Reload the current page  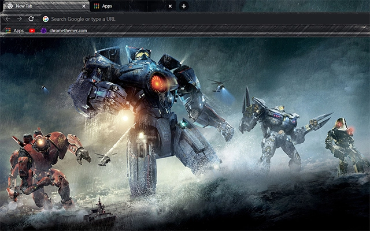click(x=31, y=19)
